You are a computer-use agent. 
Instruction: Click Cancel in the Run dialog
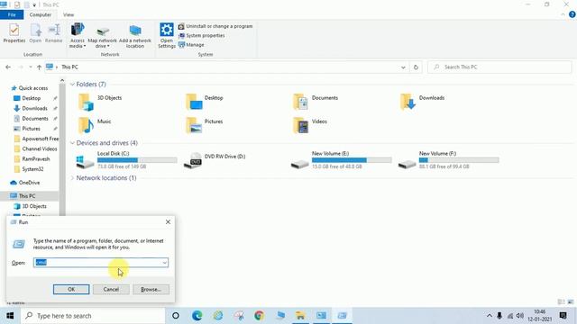tap(111, 290)
